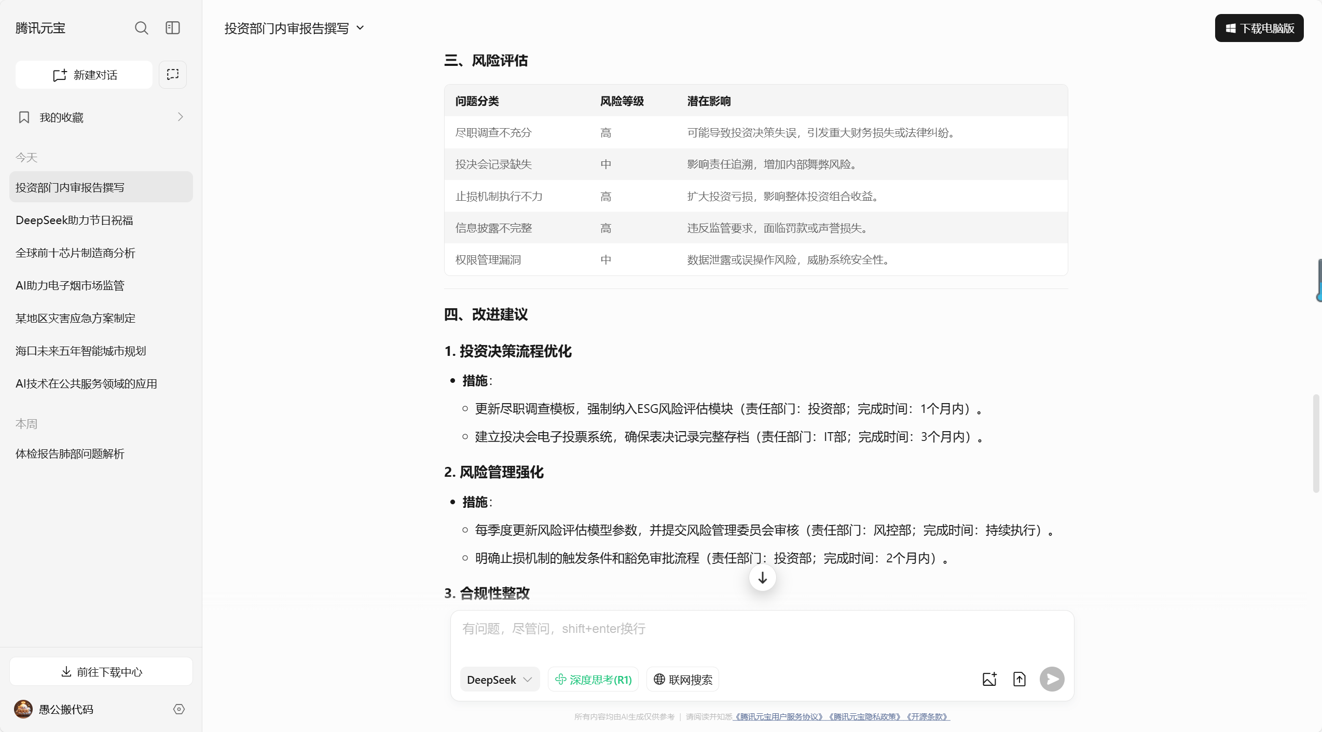Open settings icon next to username
This screenshot has height=732, width=1322.
[179, 709]
